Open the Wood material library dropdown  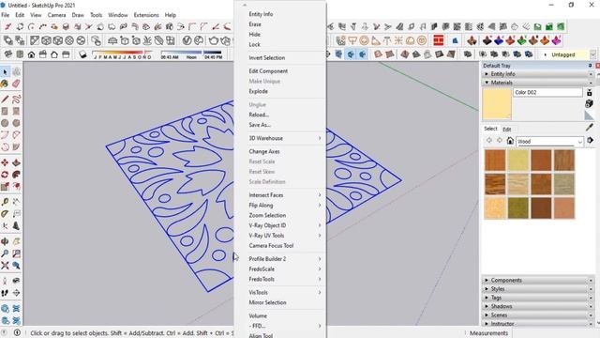550,142
